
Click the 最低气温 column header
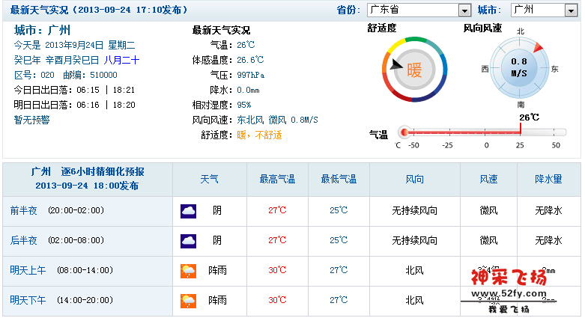click(339, 180)
